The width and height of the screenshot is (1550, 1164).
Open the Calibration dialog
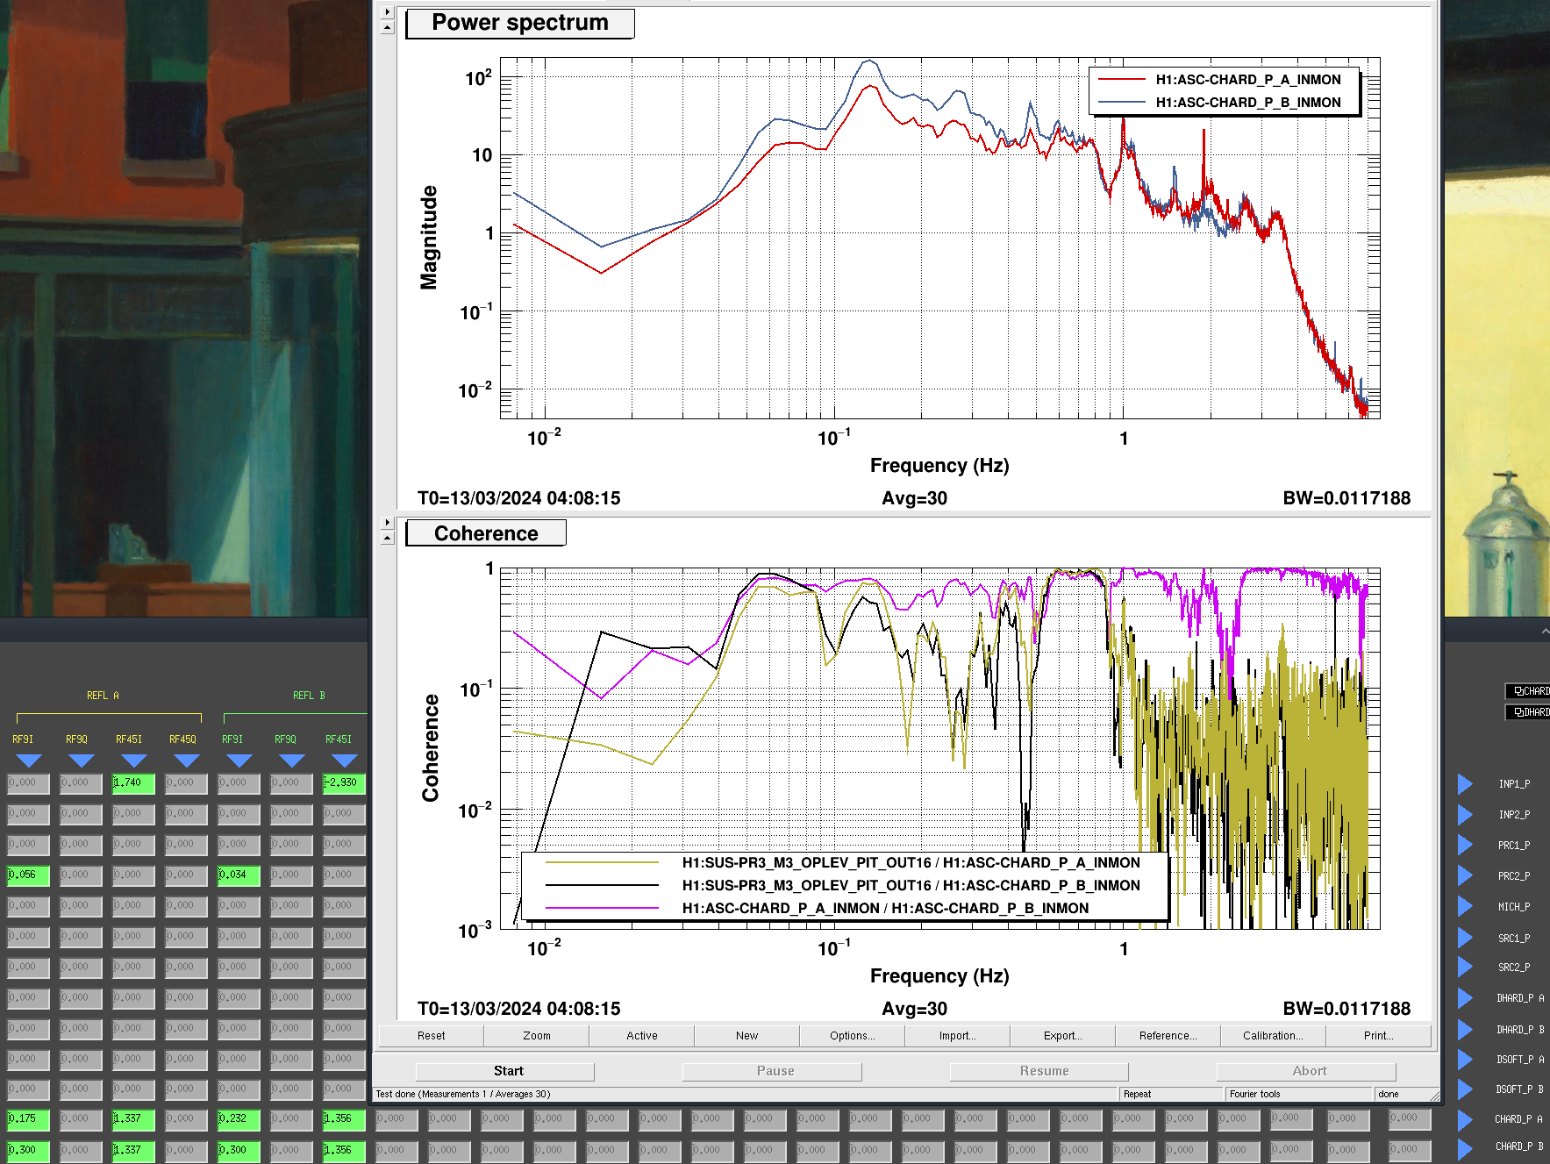coord(1272,1036)
